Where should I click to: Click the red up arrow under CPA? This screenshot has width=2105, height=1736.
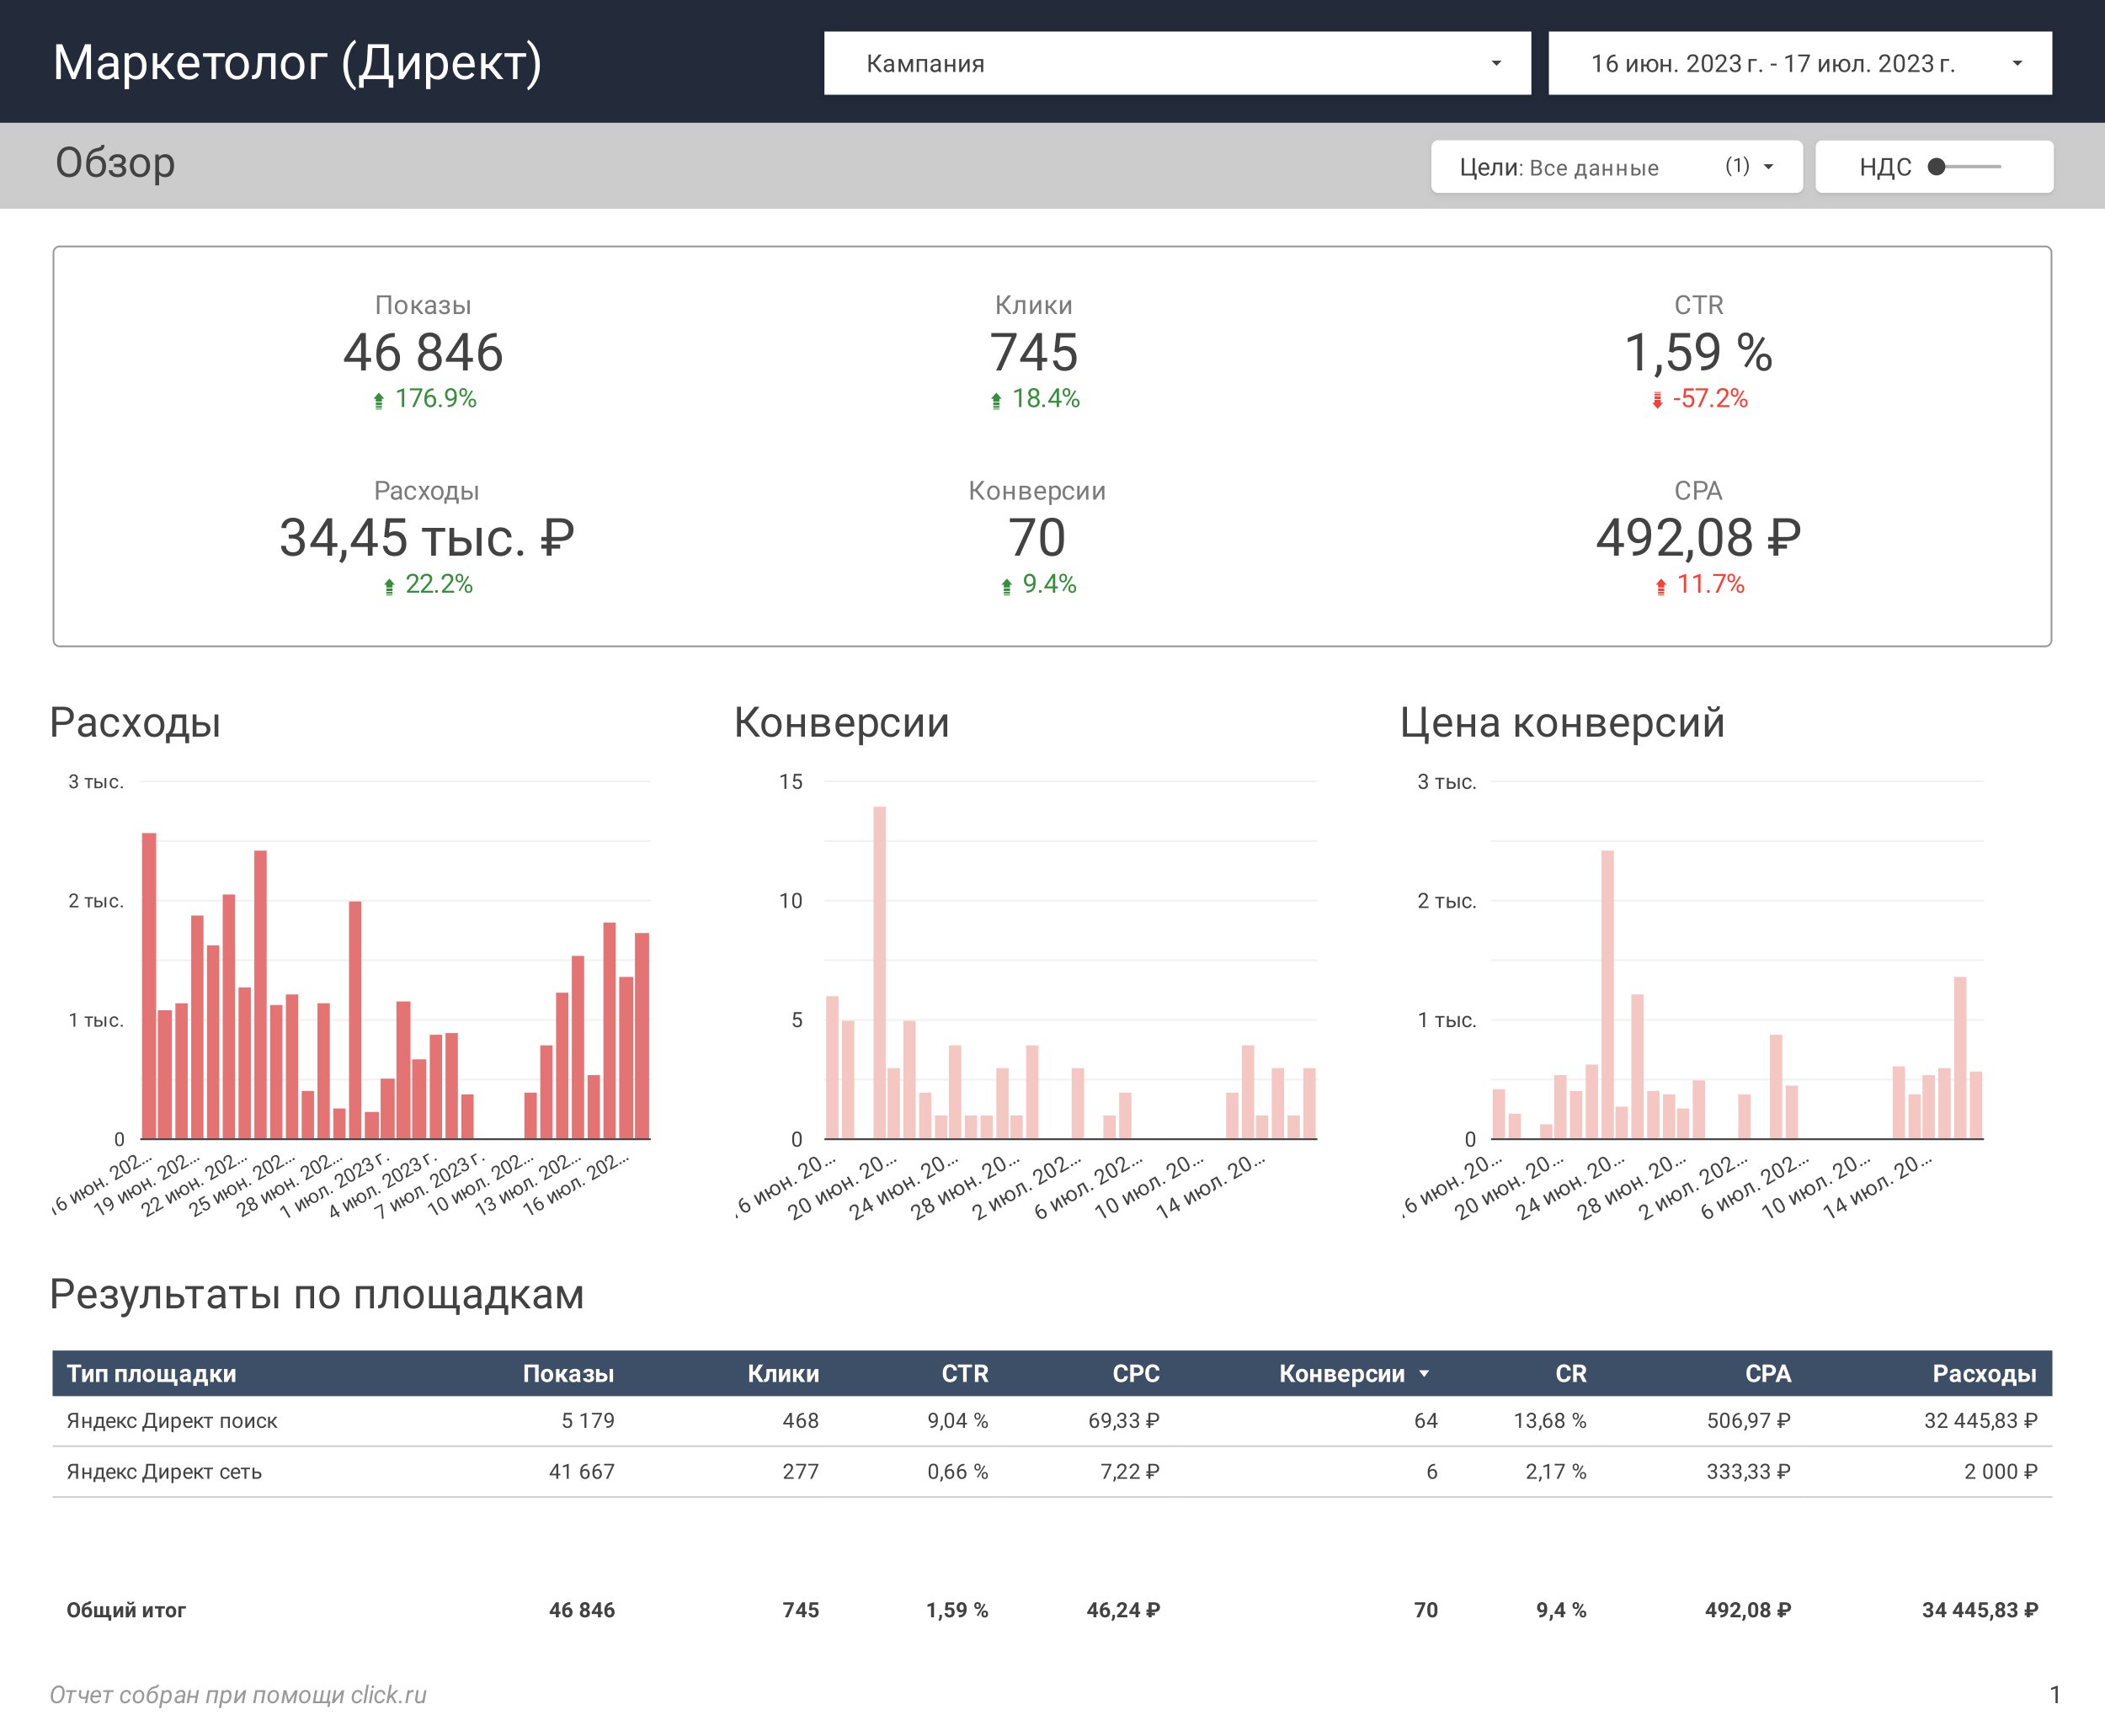(x=1661, y=586)
